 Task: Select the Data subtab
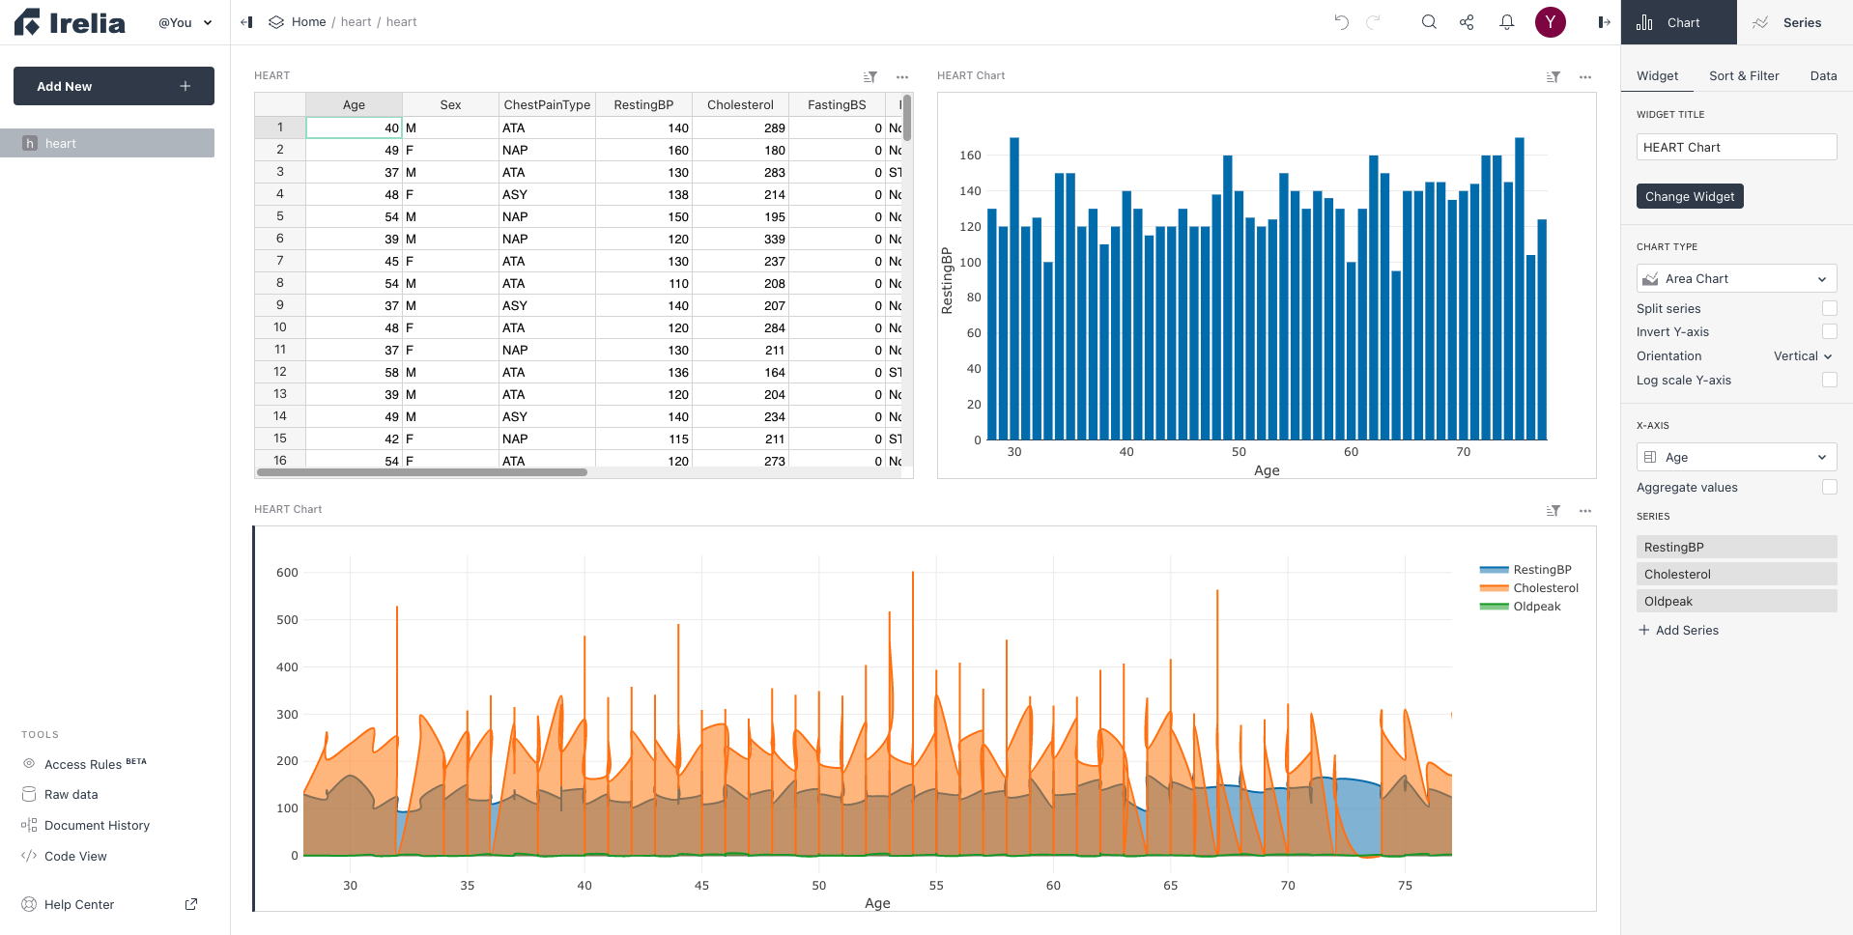click(1823, 75)
